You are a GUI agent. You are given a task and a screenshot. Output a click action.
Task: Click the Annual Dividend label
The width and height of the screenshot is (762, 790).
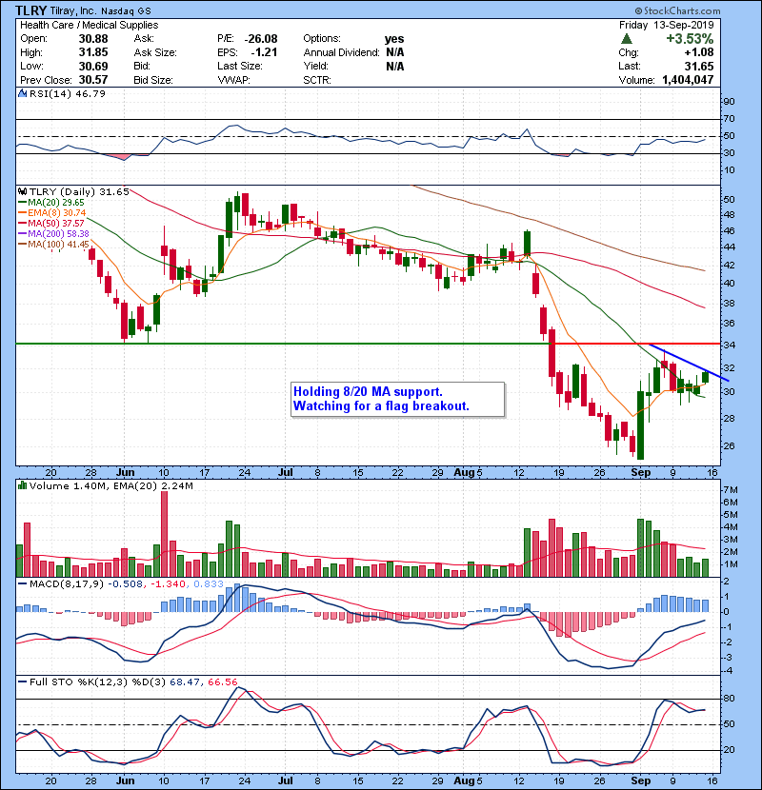click(x=341, y=52)
